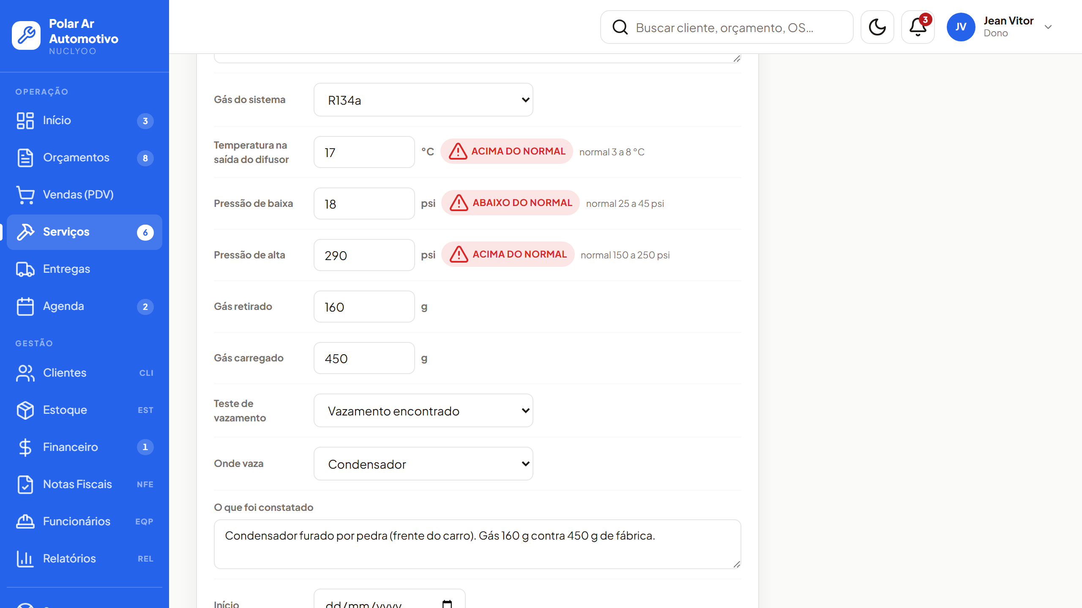Click the Financeiro dollar icon
This screenshot has height=608, width=1082.
[25, 447]
